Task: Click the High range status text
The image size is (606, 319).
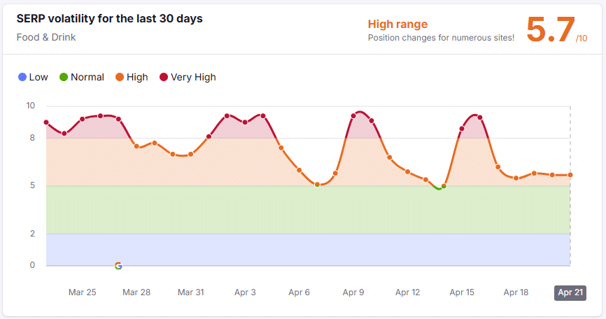Action: pos(397,24)
